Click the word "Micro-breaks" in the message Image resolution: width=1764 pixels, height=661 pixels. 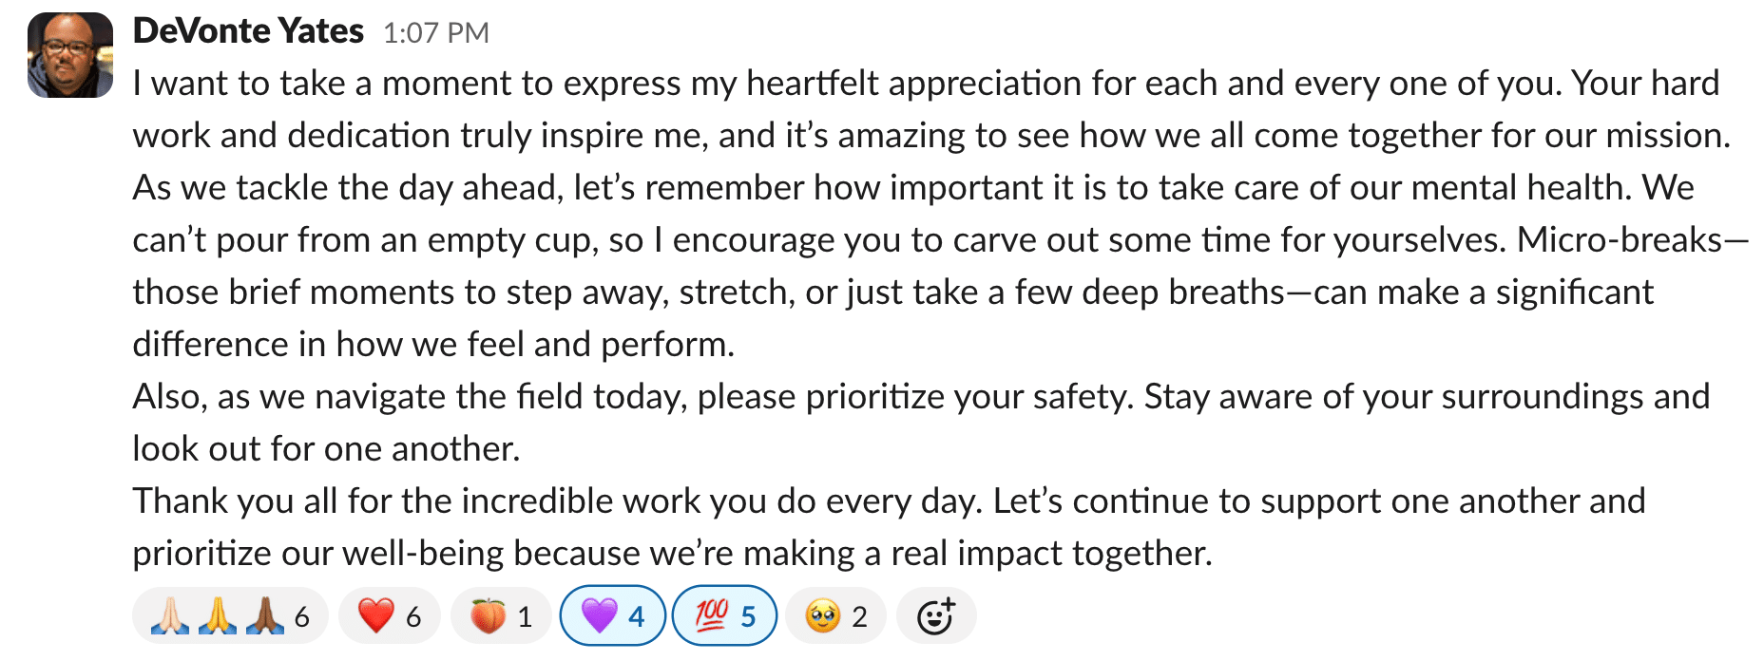tap(1619, 240)
